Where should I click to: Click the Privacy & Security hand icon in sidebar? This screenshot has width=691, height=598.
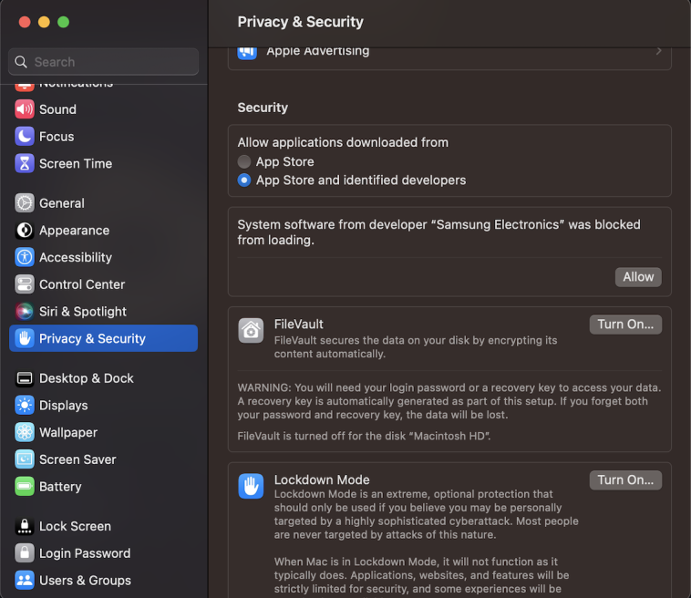[25, 338]
